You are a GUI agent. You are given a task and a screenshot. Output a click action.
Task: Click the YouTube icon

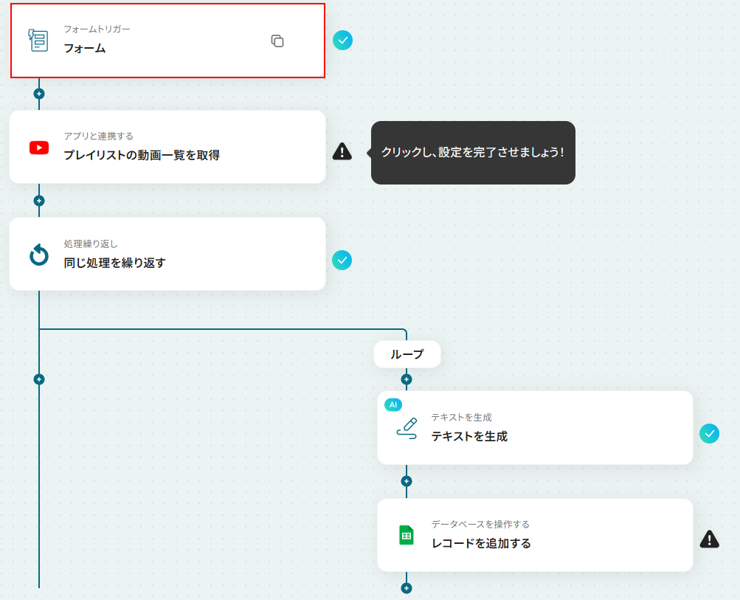[39, 148]
